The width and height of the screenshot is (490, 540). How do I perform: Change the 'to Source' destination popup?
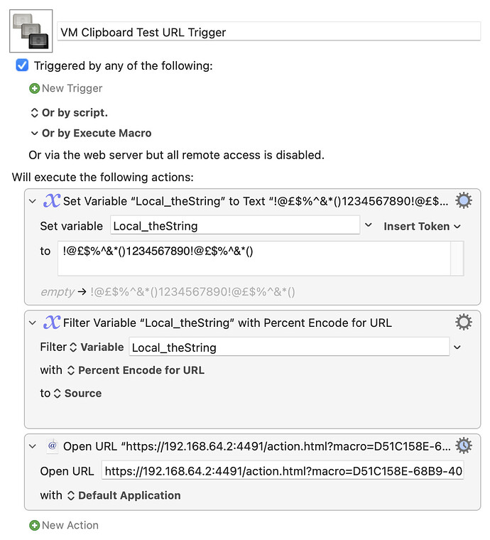click(78, 394)
